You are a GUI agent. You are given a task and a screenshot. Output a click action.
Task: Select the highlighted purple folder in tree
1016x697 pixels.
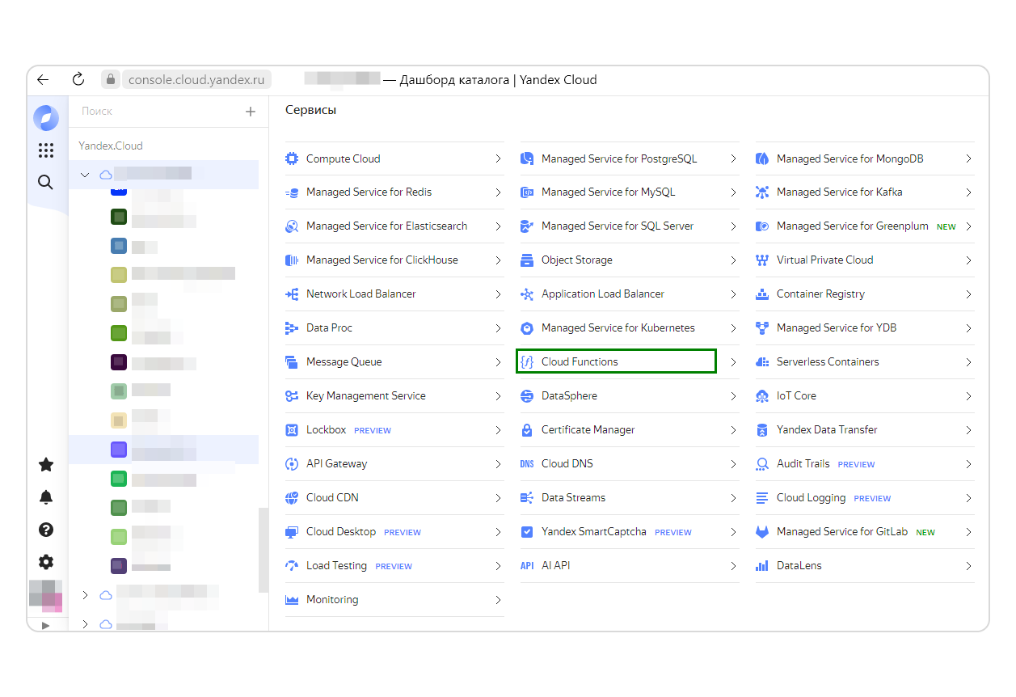point(163,450)
